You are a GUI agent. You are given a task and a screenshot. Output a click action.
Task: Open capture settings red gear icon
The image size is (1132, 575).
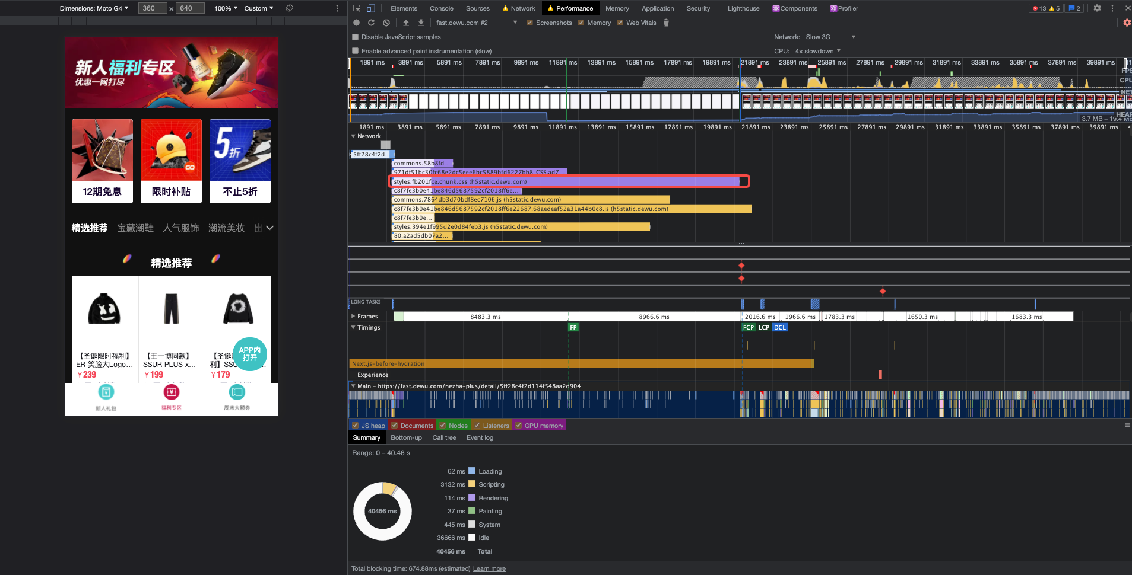(1127, 23)
